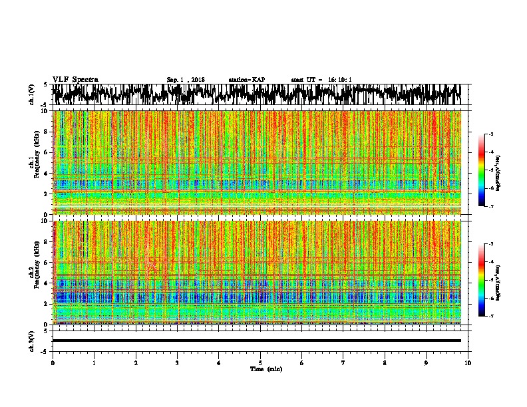Click the 'ch.1(V)' waveform axis label
Image resolution: width=527 pixels, height=407 pixels.
32,94
